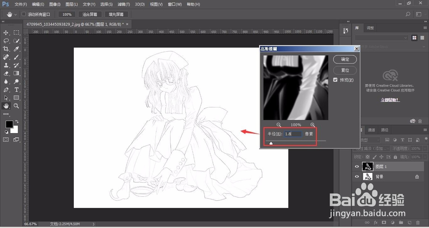Select the Hand tool in toolbox
Image resolution: width=429 pixels, height=228 pixels.
pos(6,106)
